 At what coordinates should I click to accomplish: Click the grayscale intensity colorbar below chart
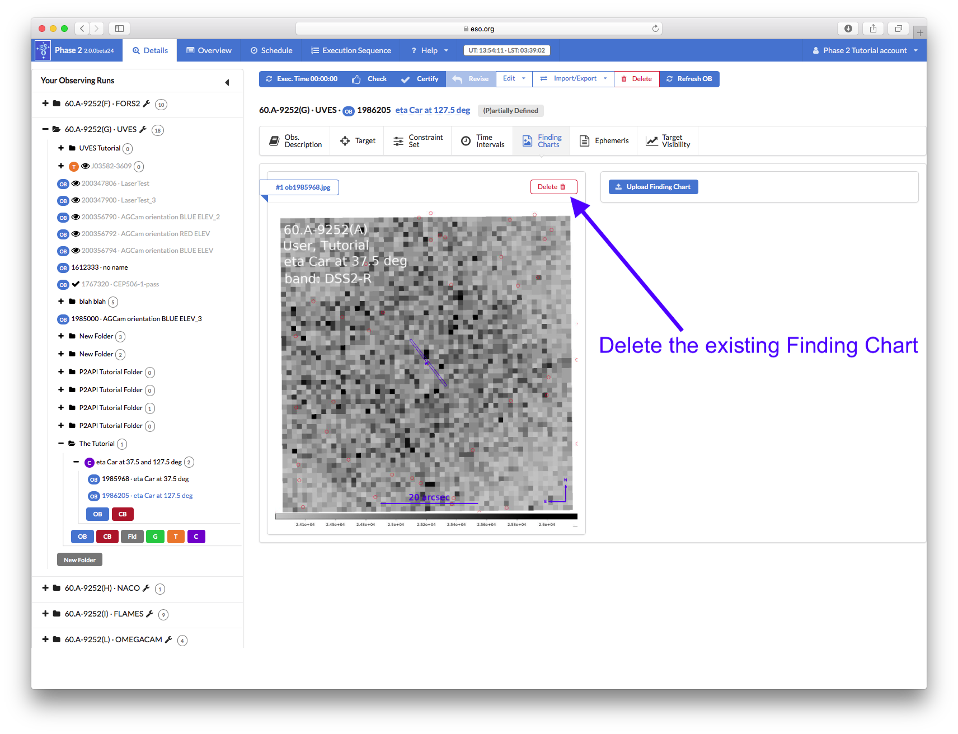(x=426, y=516)
